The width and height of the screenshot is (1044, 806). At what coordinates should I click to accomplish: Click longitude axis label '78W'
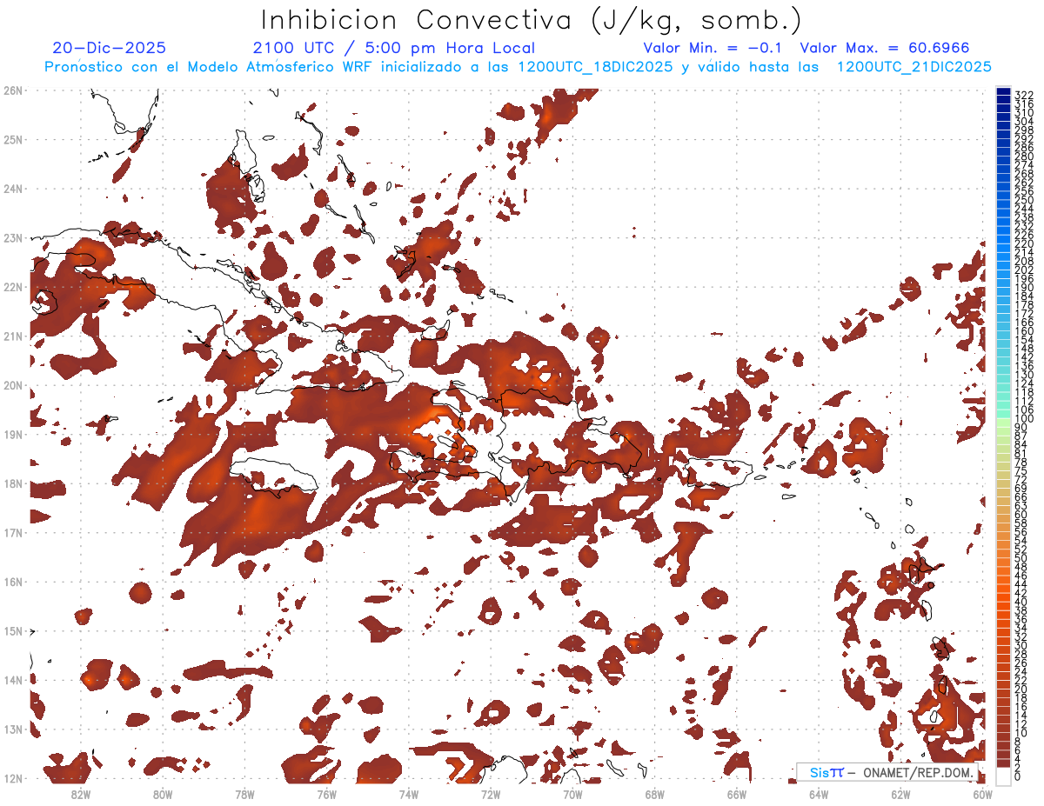pyautogui.click(x=244, y=794)
